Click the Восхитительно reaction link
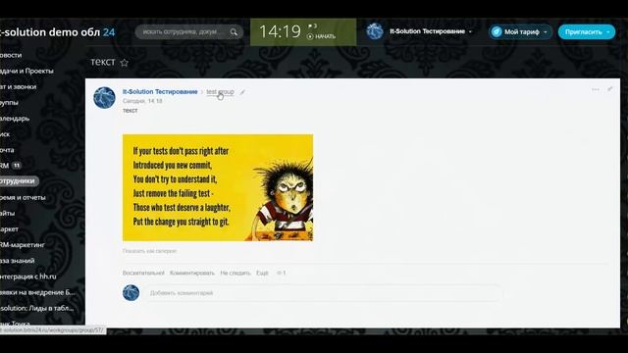The width and height of the screenshot is (628, 353). (x=143, y=273)
